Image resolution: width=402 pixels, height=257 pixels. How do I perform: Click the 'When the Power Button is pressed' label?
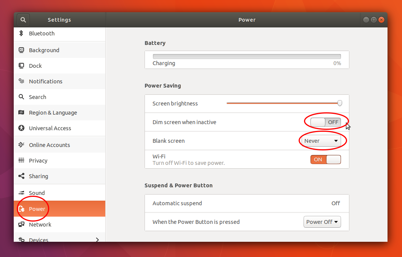pos(196,222)
